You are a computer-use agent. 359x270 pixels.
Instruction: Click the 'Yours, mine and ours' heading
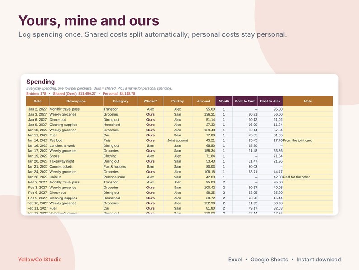[x=89, y=21]
